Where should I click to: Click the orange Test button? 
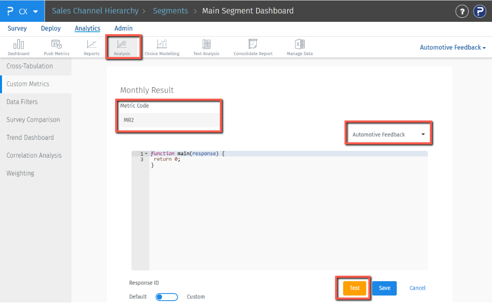[x=354, y=288]
